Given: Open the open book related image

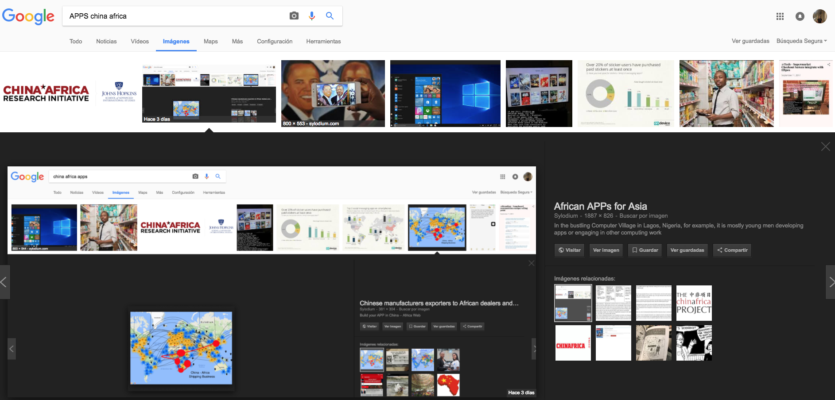Looking at the screenshot, I should tap(653, 343).
